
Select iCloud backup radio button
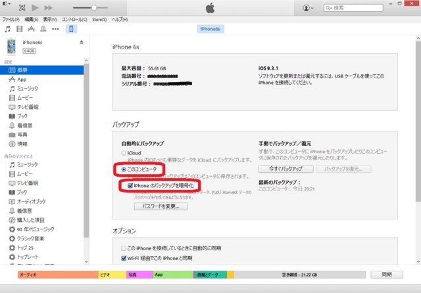pyautogui.click(x=124, y=153)
